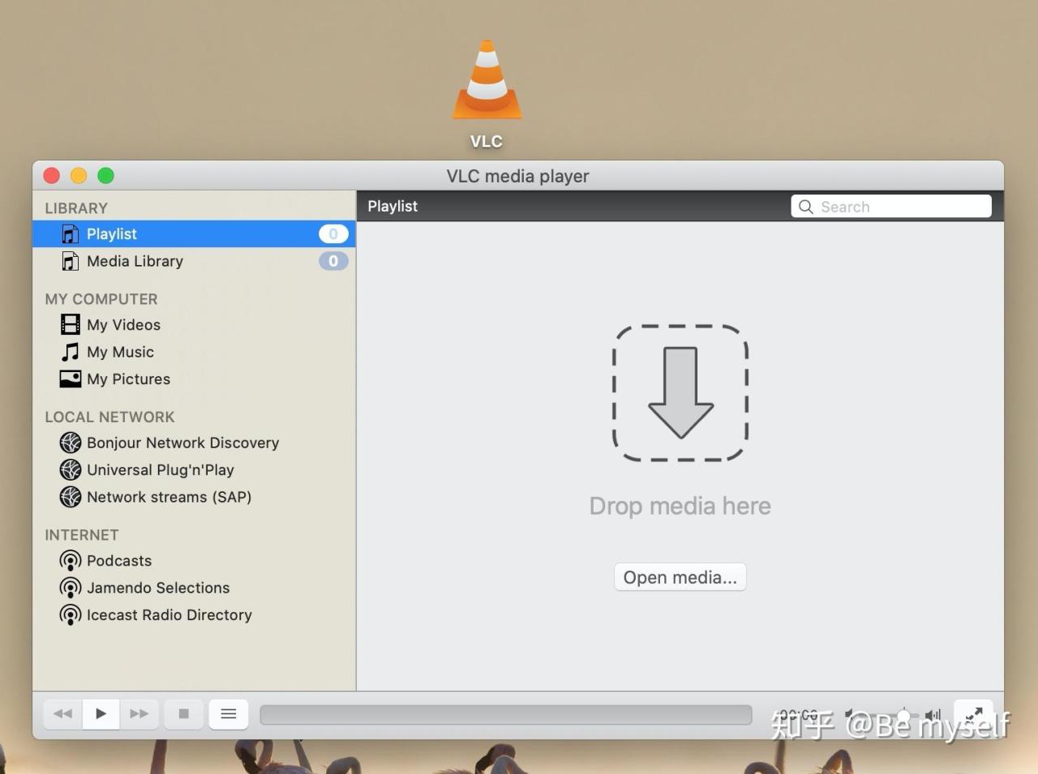Click the Playlist music-note icon
The width and height of the screenshot is (1038, 774).
tap(71, 234)
